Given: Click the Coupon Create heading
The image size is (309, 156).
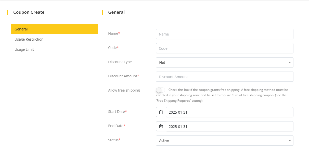Looking at the screenshot, I should pos(29,12).
